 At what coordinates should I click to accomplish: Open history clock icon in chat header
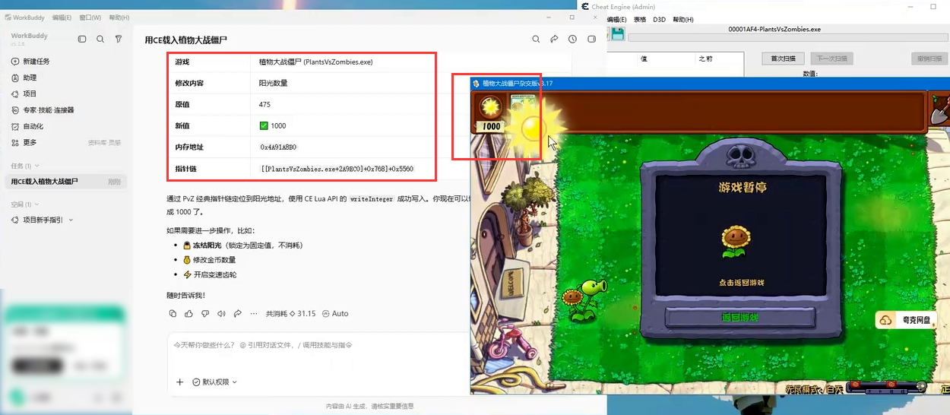tap(572, 39)
